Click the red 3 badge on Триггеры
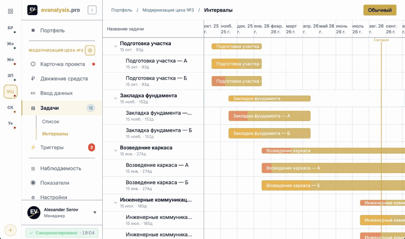 (x=91, y=147)
